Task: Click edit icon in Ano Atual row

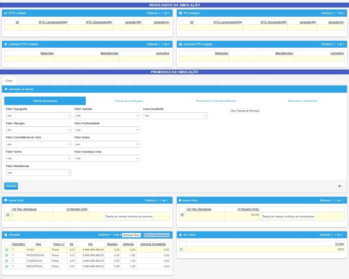Action: click(x=182, y=249)
